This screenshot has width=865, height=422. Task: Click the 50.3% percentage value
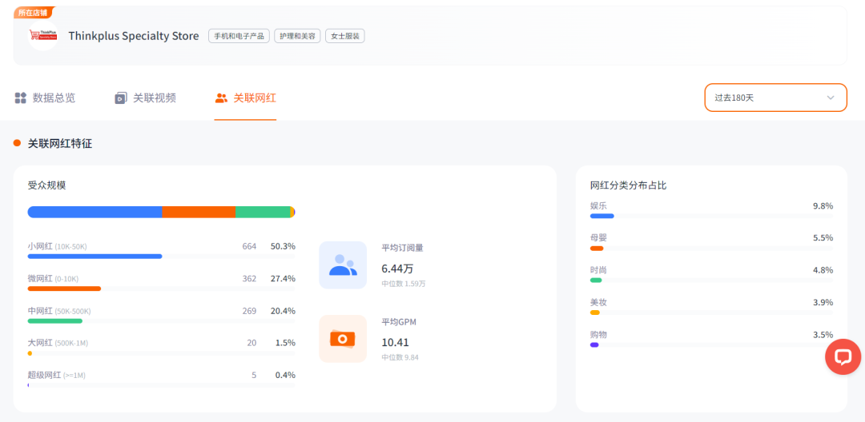(x=283, y=246)
